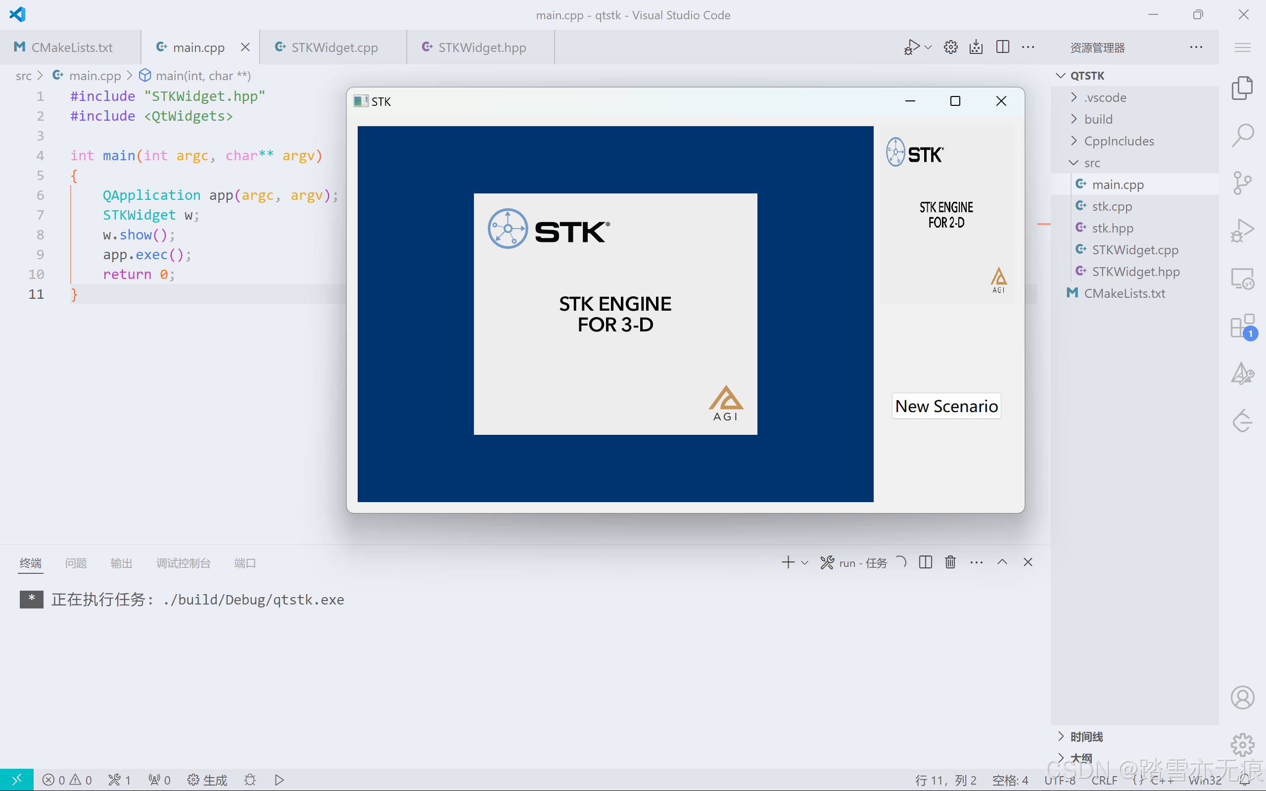1266x791 pixels.
Task: Switch to the Ports panel tab
Action: [x=245, y=563]
